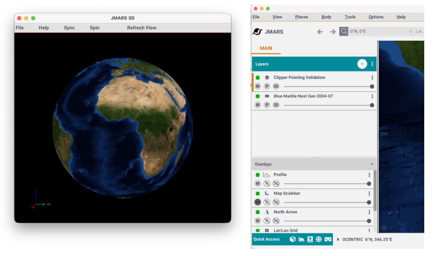Adjust Blue Marble Next Gen opacity slider
This screenshot has height=256, width=441.
tap(329, 105)
